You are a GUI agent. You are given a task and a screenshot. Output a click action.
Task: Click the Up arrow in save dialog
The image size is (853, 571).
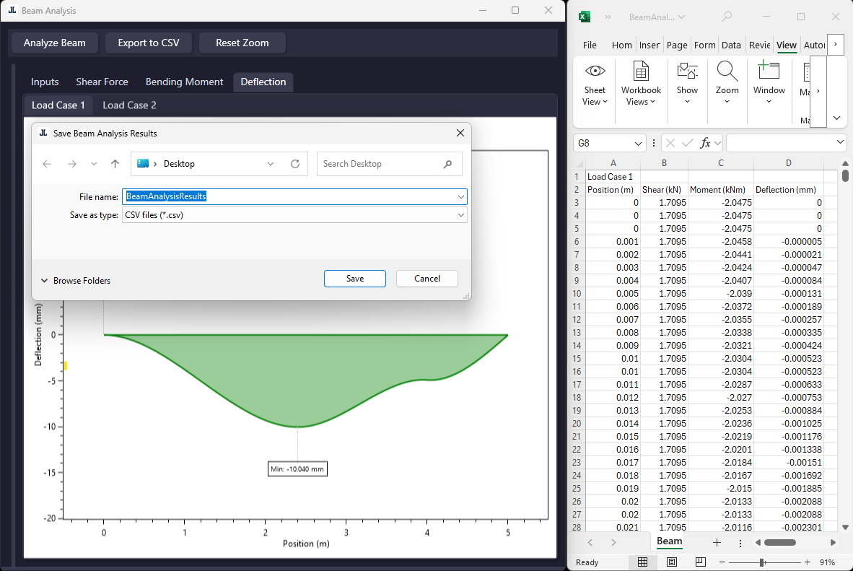pyautogui.click(x=115, y=164)
